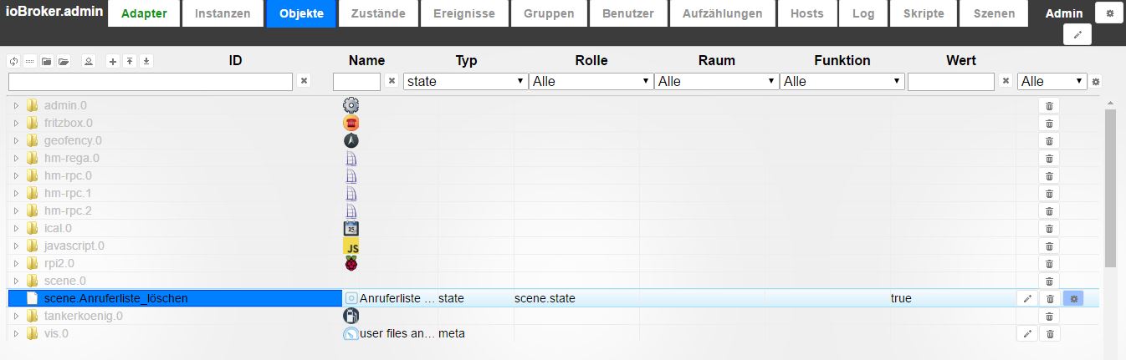1126x360 pixels.
Task: Delete the fritzbox.0 row via trash icon
Action: 1050,123
